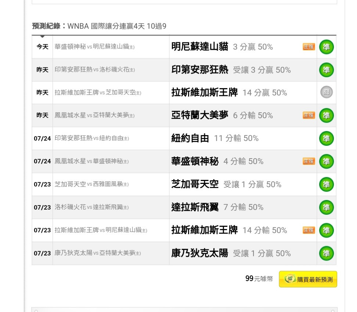Screen dimensions: 357x312
Task: Click the prediction 拉斯維加斯王牌 14 分輸 50%
Action: (x=229, y=230)
